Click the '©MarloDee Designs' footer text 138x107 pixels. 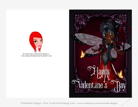coord(31,103)
